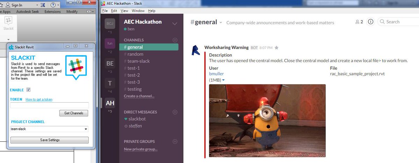Open the bmuller user link
419x163 pixels.
click(x=216, y=74)
